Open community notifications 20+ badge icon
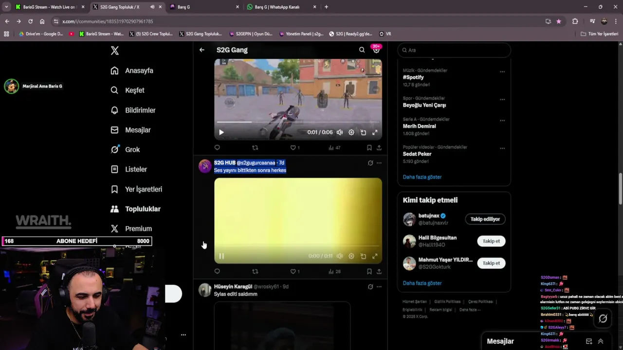Screen dimensions: 623x350 coord(376,49)
